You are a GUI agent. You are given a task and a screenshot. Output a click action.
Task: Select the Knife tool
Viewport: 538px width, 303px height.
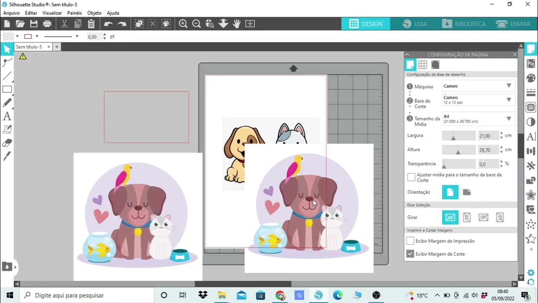(x=7, y=157)
